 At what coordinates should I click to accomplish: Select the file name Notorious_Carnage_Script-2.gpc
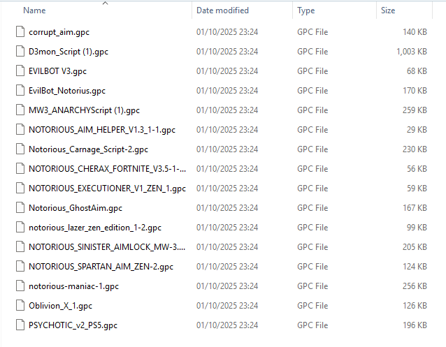point(88,149)
